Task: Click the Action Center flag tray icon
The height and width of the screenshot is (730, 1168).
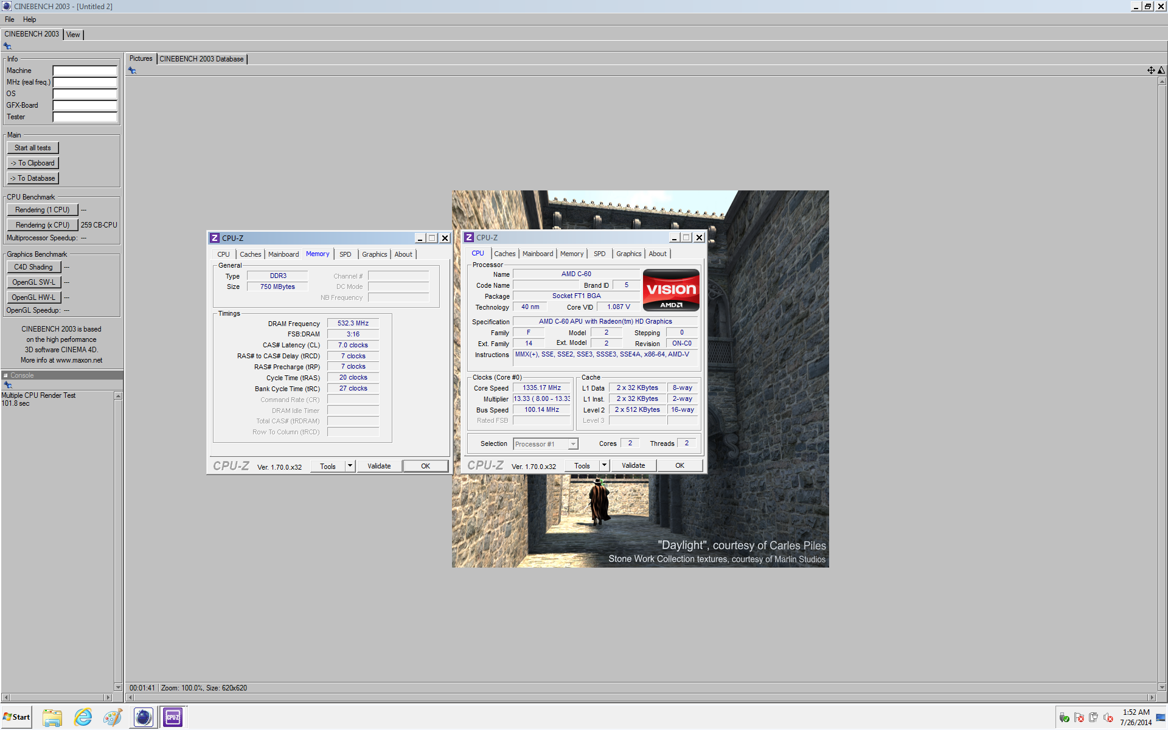Action: (x=1079, y=718)
